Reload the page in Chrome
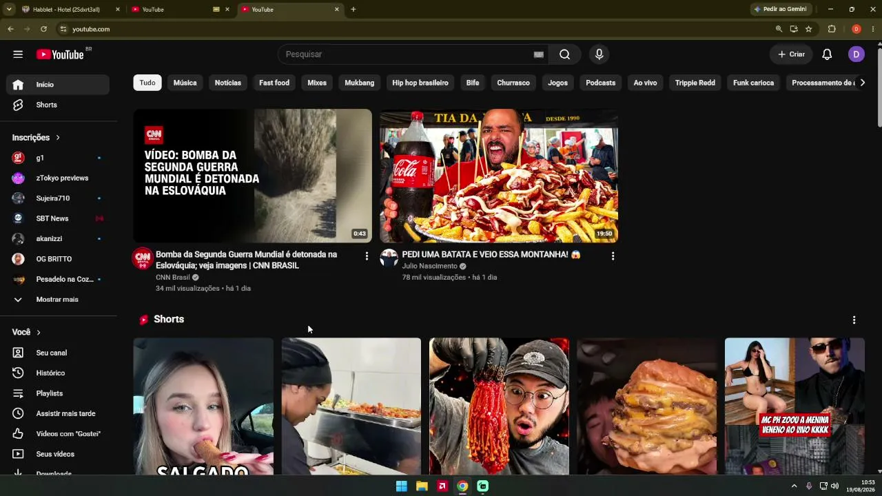The width and height of the screenshot is (882, 496). pyautogui.click(x=43, y=29)
